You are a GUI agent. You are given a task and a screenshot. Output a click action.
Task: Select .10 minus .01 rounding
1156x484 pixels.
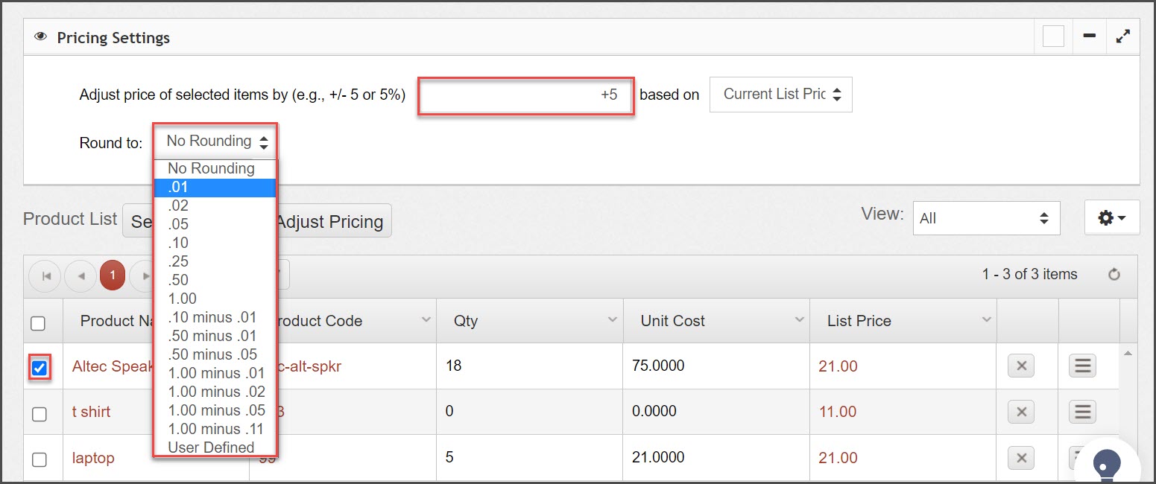pos(215,317)
